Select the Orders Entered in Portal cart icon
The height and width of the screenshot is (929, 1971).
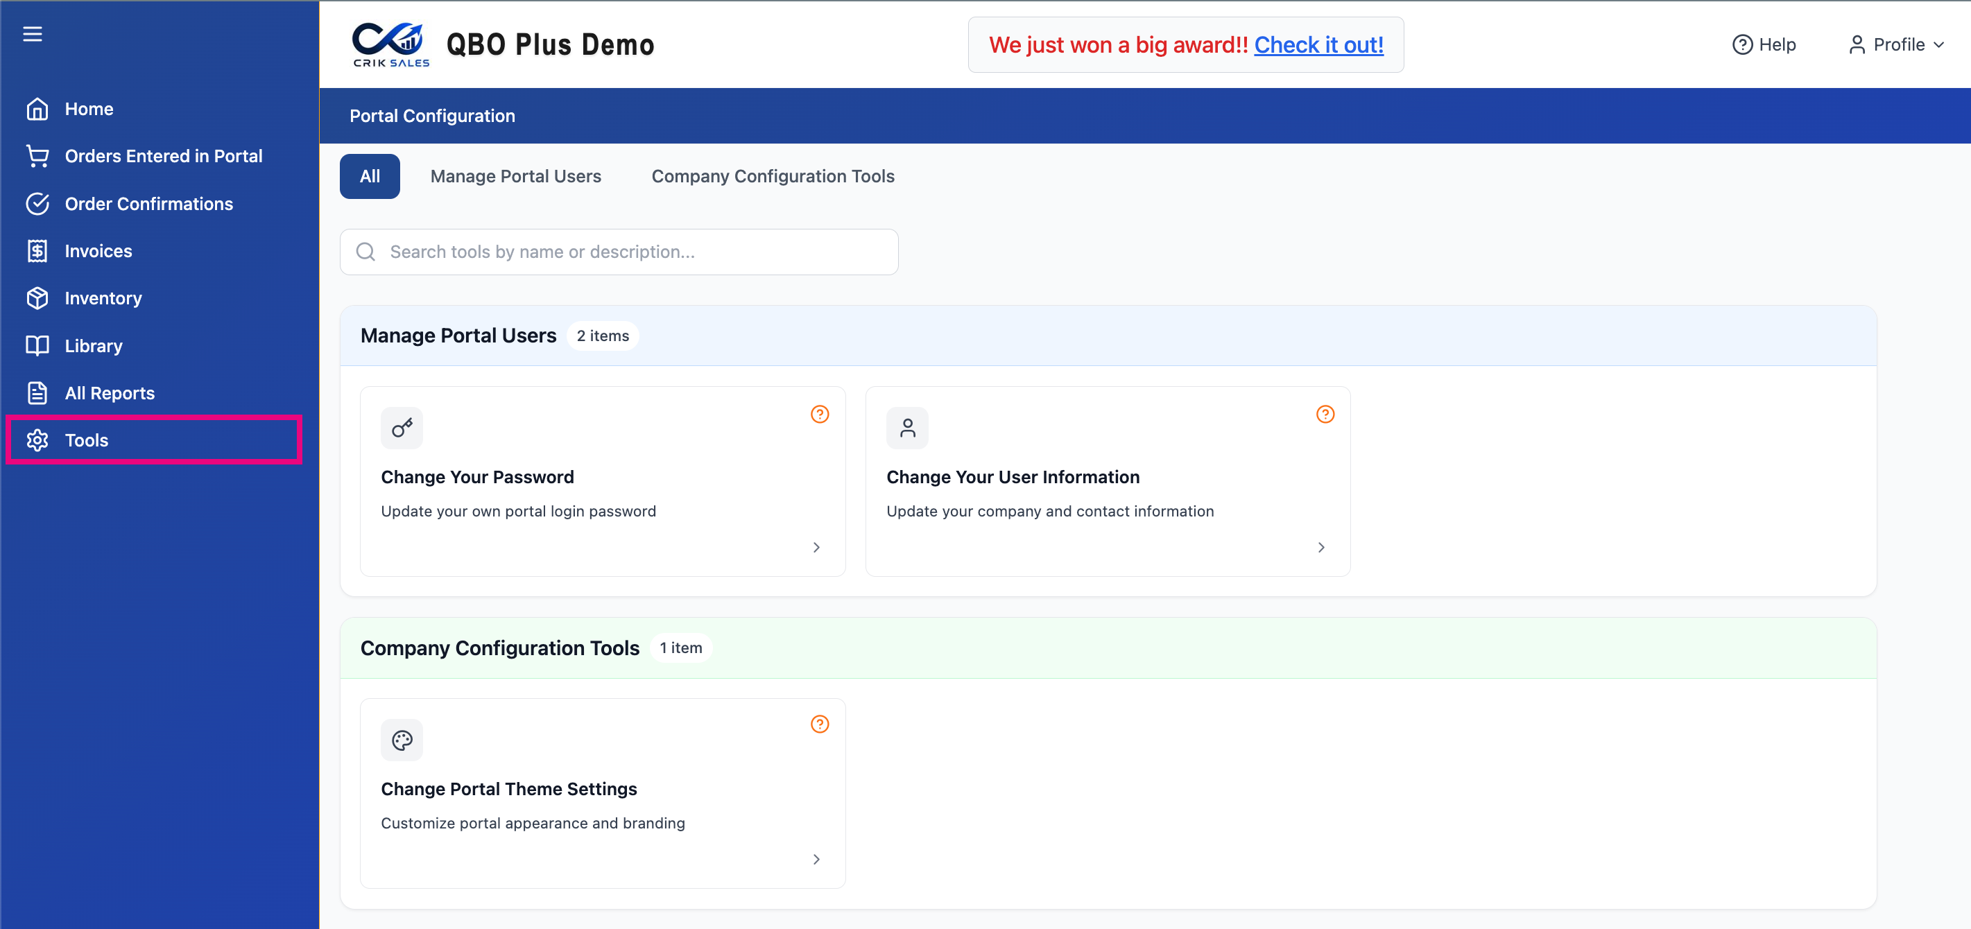[x=37, y=156]
